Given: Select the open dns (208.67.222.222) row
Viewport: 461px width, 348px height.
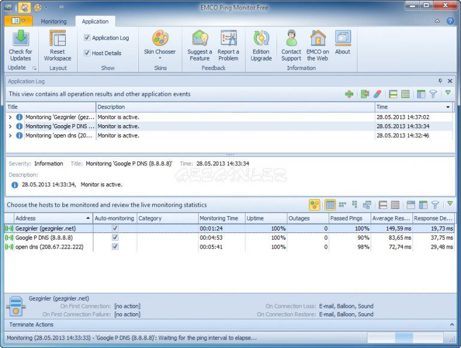Looking at the screenshot, I should point(229,247).
